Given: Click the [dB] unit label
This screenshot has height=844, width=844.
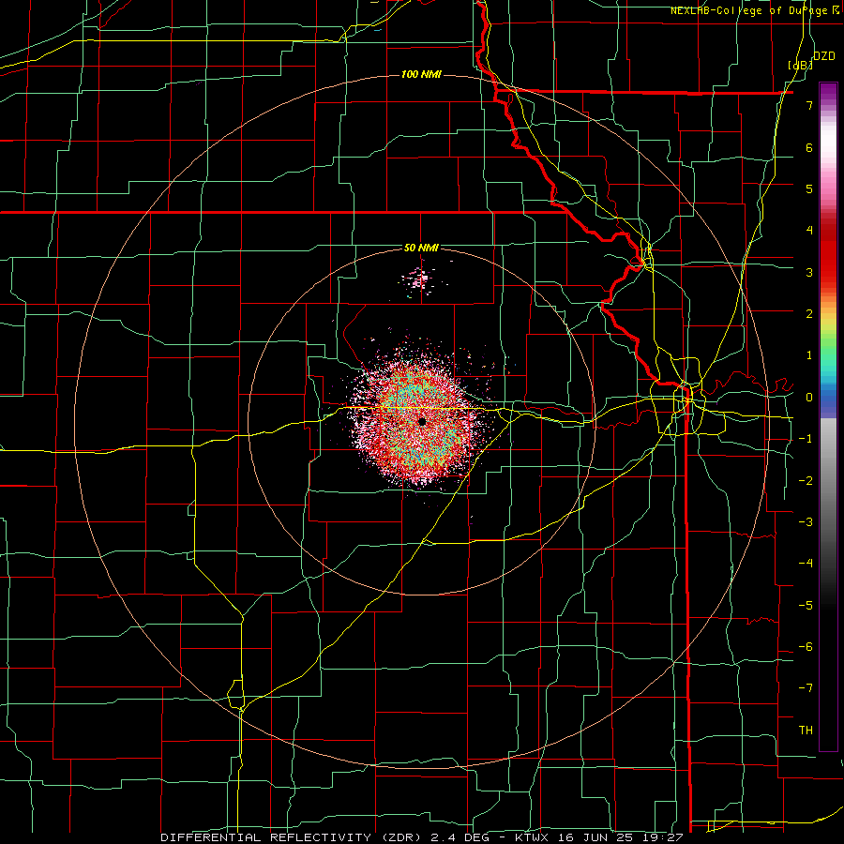Looking at the screenshot, I should tap(801, 66).
